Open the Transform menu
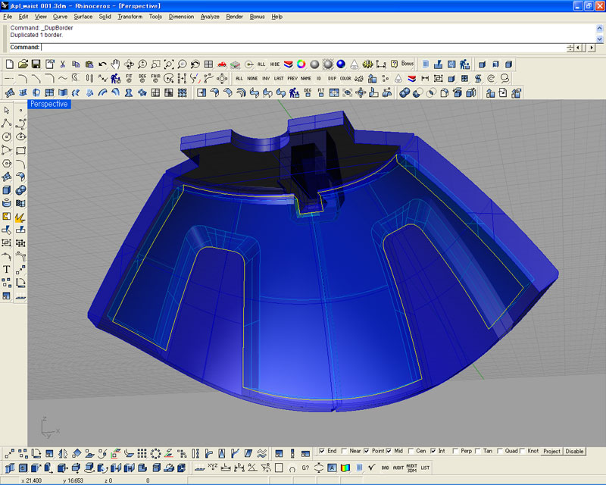Image resolution: width=606 pixels, height=485 pixels. pyautogui.click(x=130, y=16)
